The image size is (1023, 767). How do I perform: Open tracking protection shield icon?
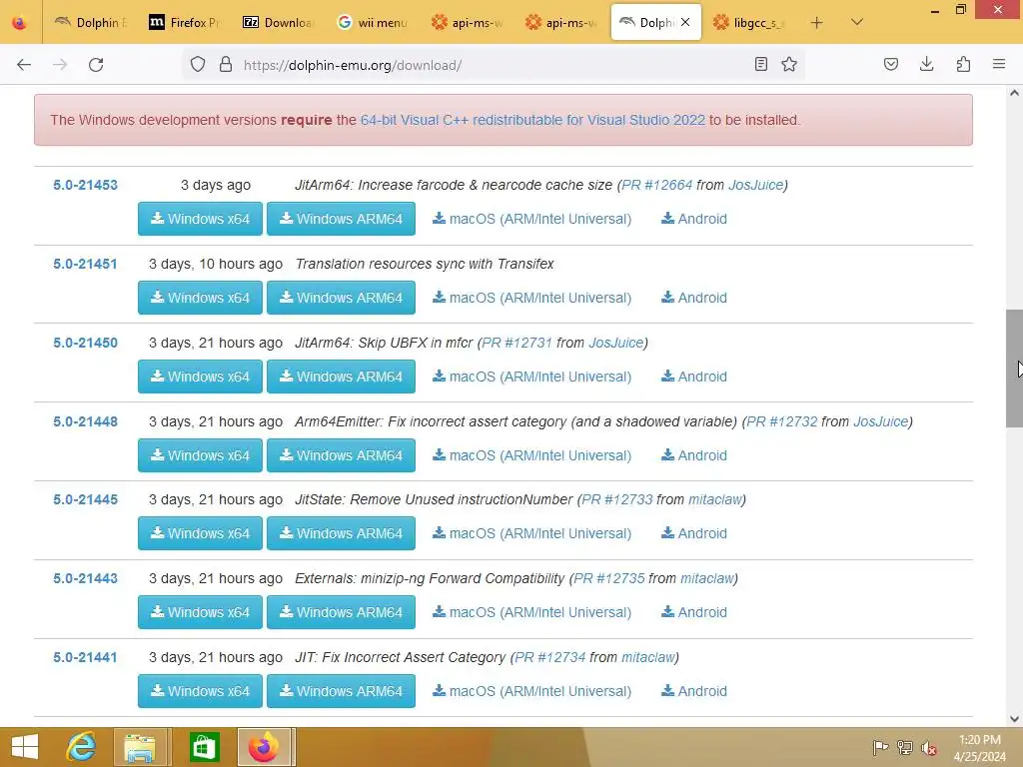click(198, 65)
